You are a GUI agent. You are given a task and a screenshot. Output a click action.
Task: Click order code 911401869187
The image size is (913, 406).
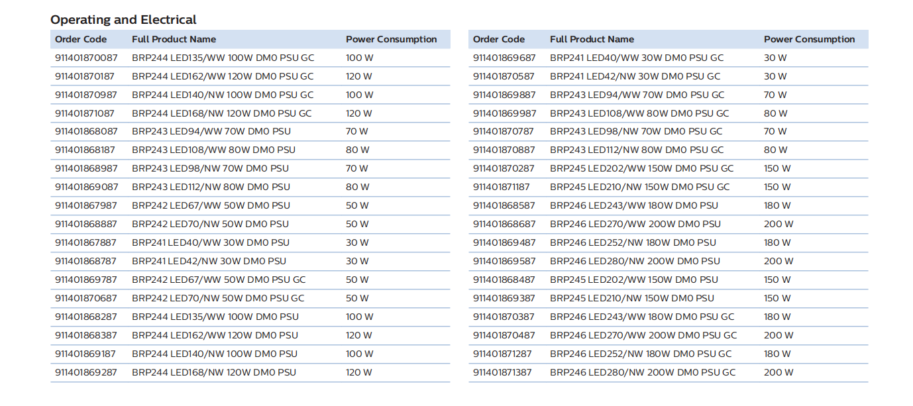coord(85,354)
